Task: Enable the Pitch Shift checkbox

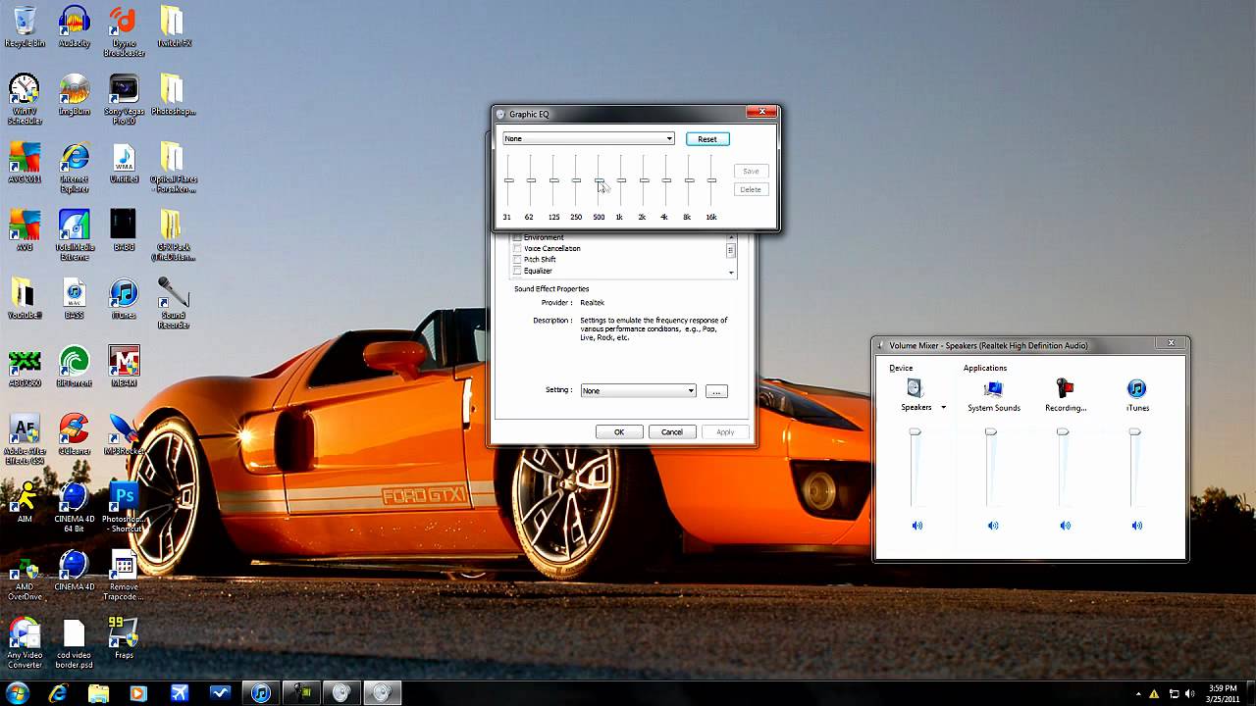Action: click(x=517, y=260)
